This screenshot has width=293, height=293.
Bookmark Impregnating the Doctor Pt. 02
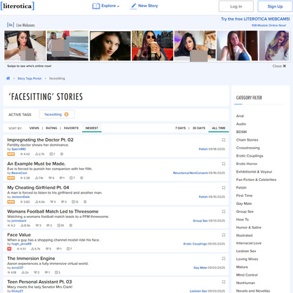coord(224,140)
